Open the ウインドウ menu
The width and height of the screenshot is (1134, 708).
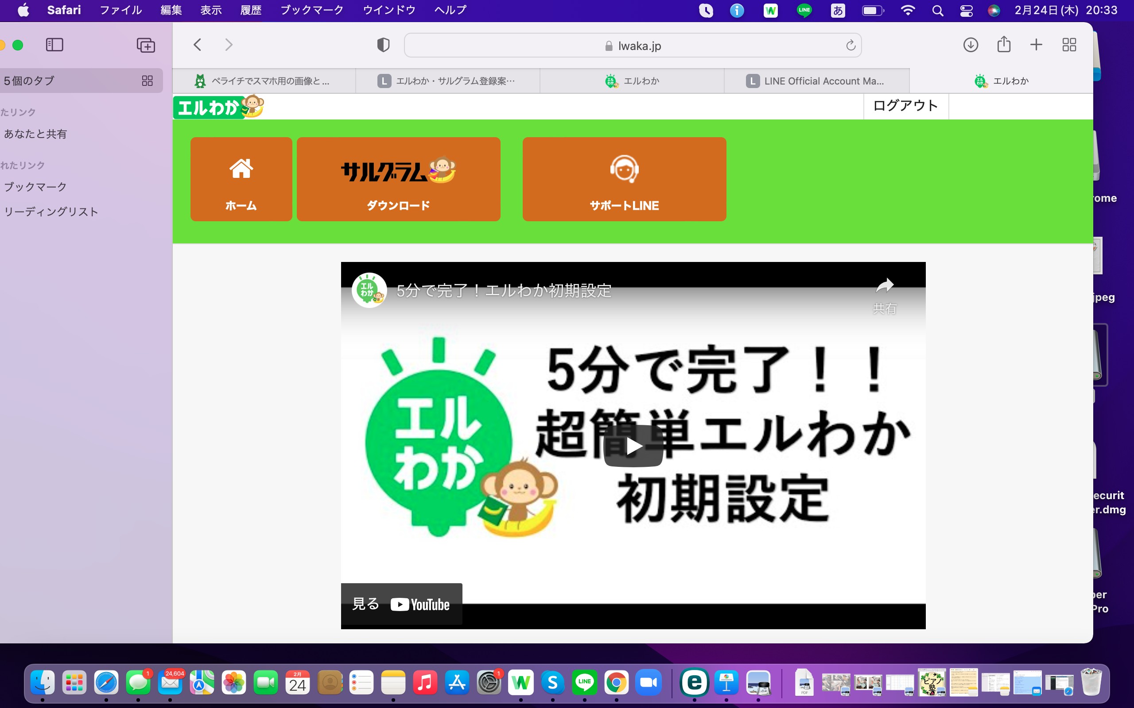[389, 10]
